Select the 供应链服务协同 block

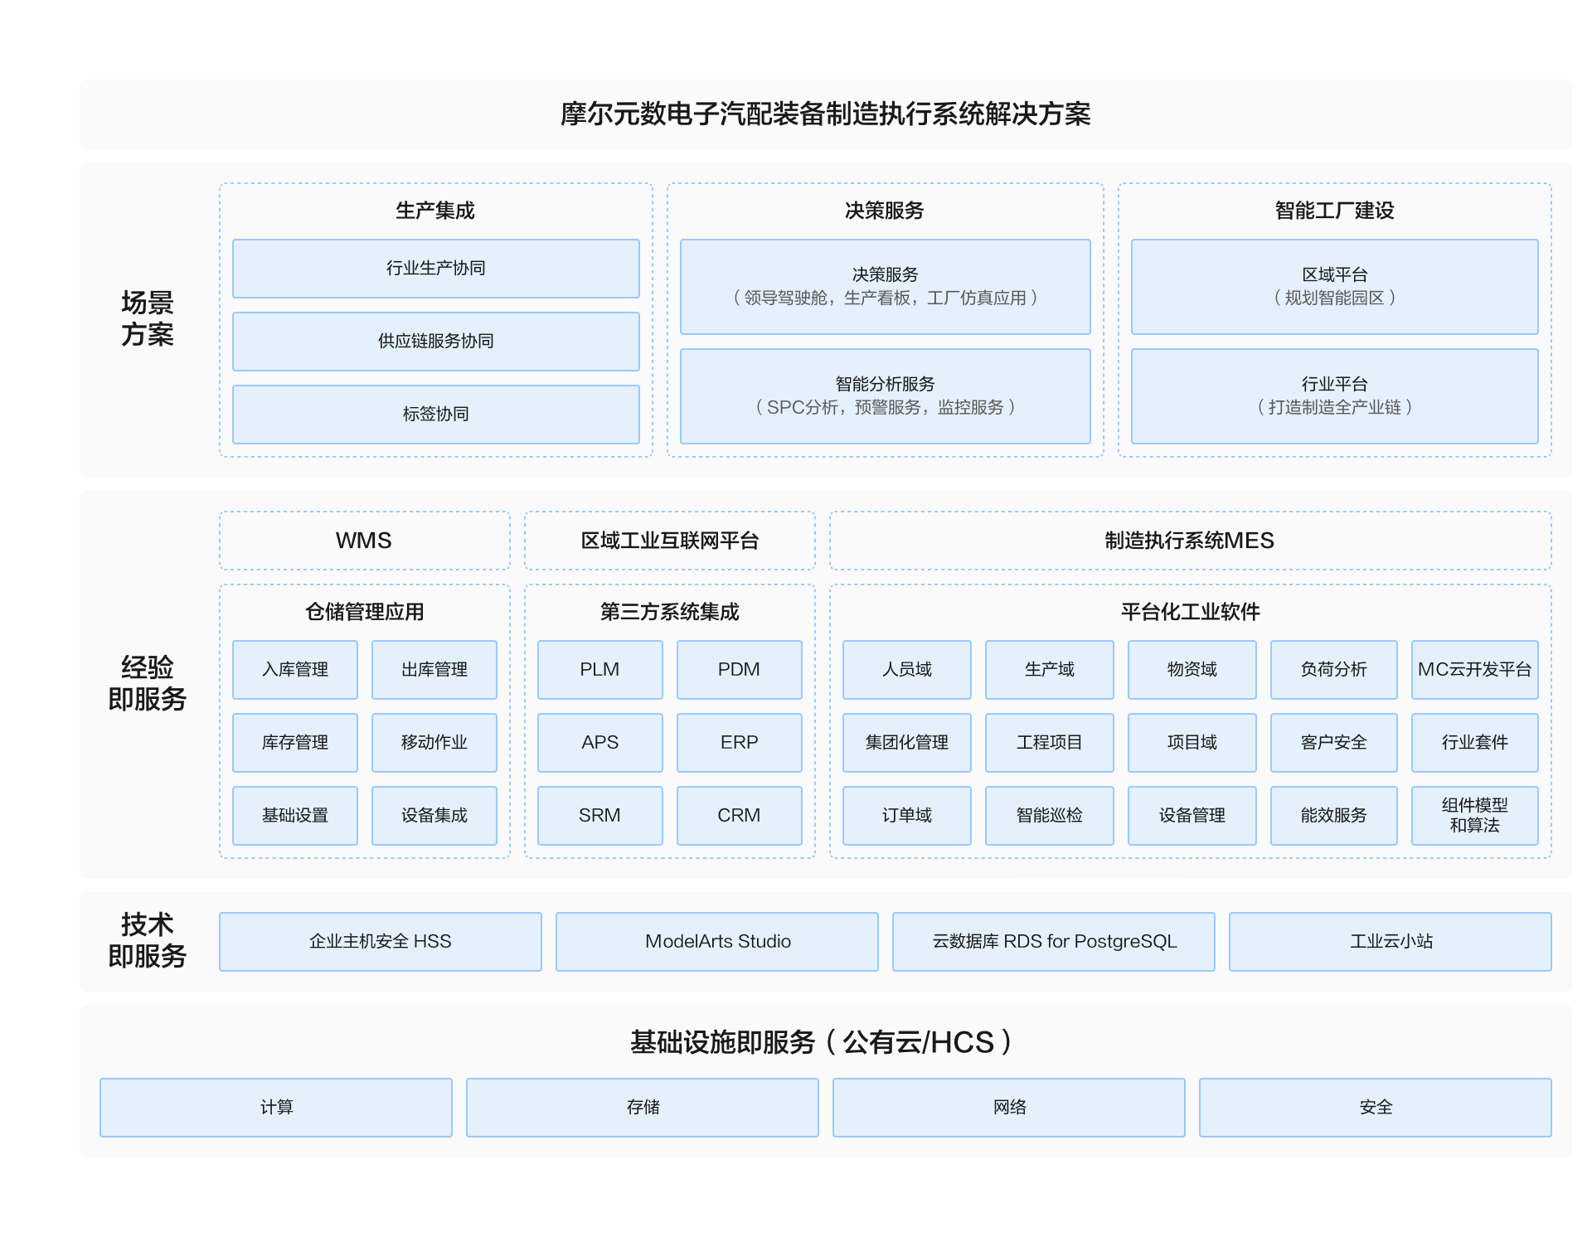point(435,342)
